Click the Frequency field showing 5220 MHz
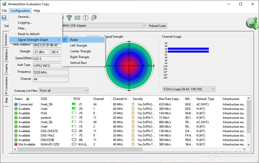 point(51,72)
